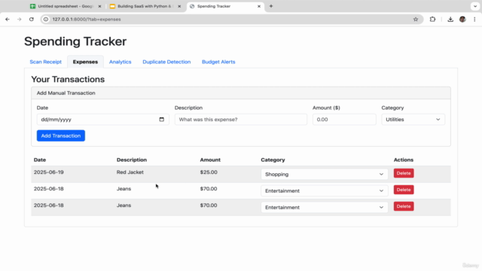Close the Building SaaS with Python tab
Image resolution: width=482 pixels, height=271 pixels.
coord(179,6)
